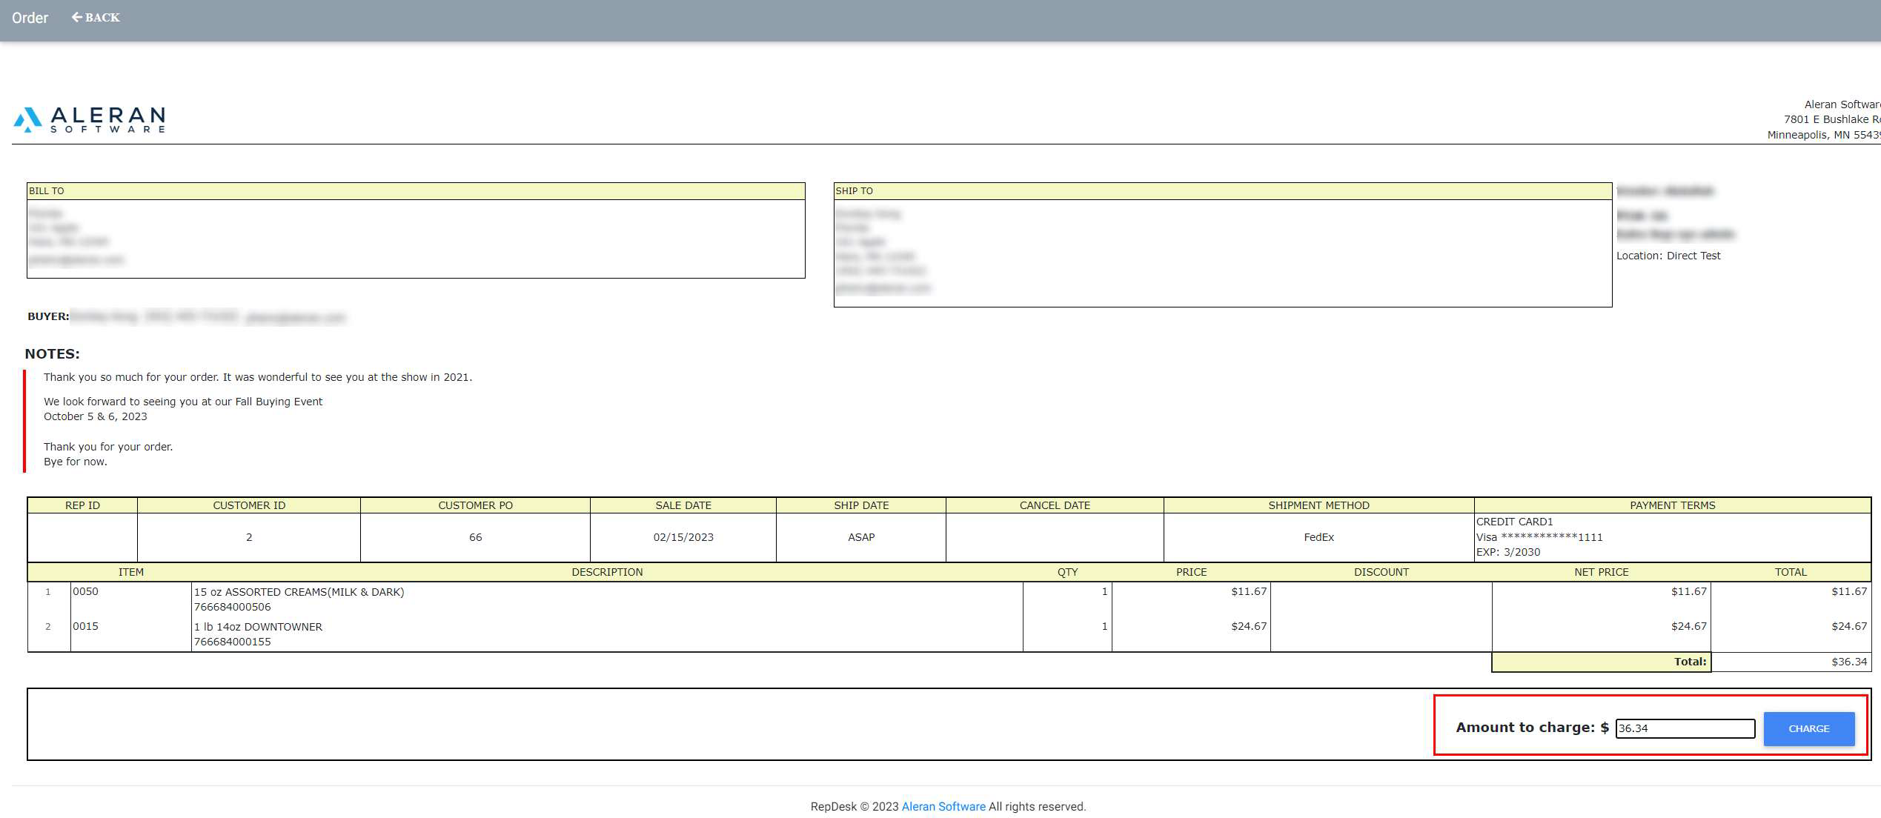This screenshot has height=818, width=1881.
Task: Click the Fall Buying Event note line
Action: click(x=183, y=402)
